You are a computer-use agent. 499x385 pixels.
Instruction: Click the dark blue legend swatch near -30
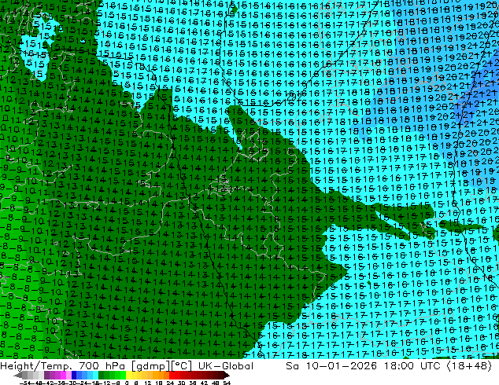74,375
